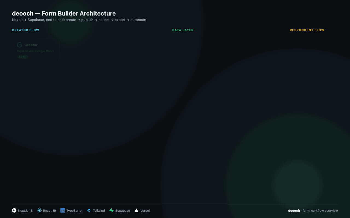Click the "deooch — Form Builder Architecture" title
350x218 pixels.
click(64, 13)
